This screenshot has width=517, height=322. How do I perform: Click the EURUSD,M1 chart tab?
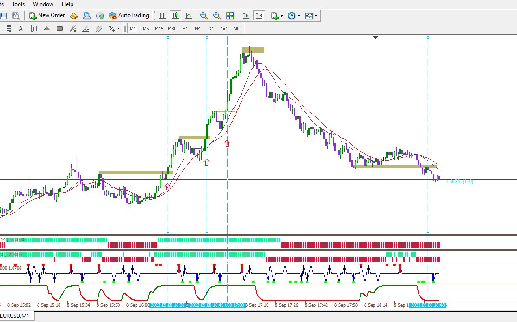tap(15, 316)
